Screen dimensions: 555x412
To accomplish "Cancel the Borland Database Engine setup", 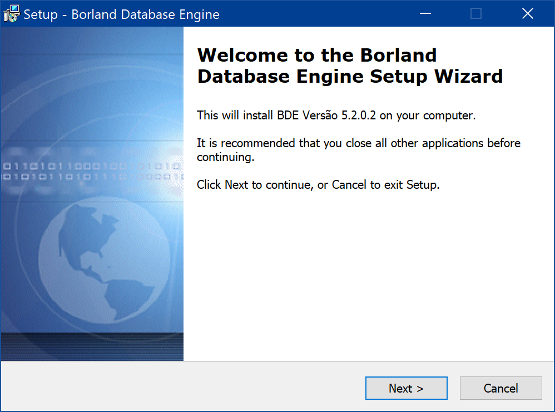I will point(501,388).
